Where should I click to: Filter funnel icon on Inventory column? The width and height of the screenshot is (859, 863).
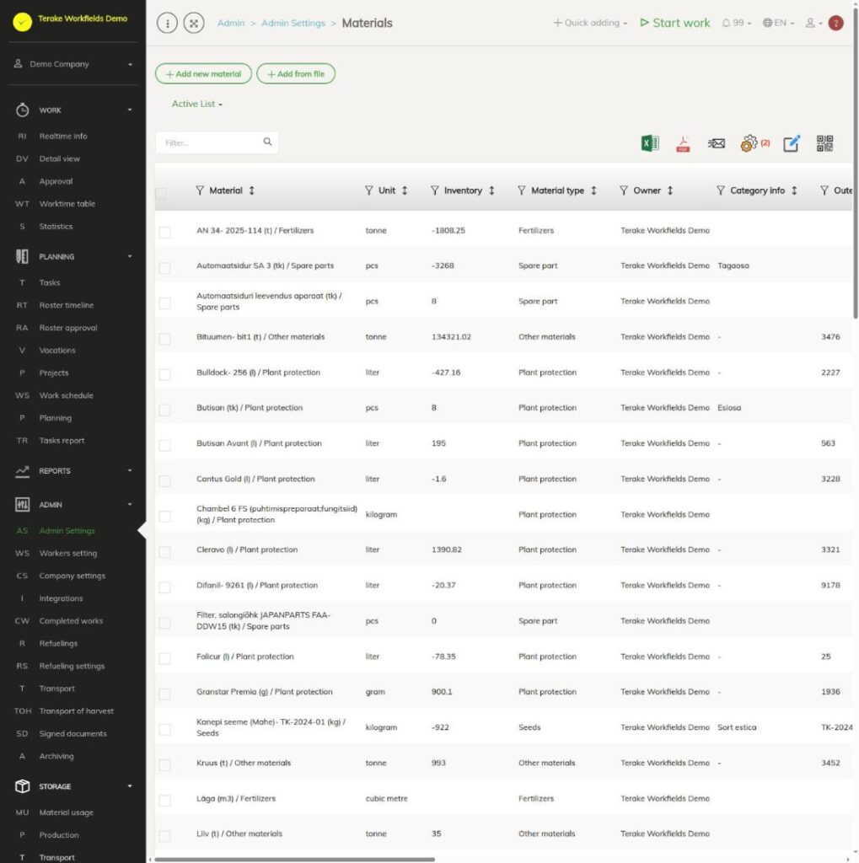[434, 190]
